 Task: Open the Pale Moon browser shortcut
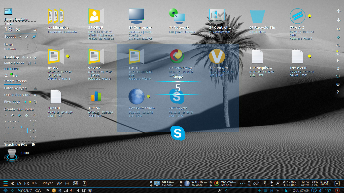click(x=136, y=96)
